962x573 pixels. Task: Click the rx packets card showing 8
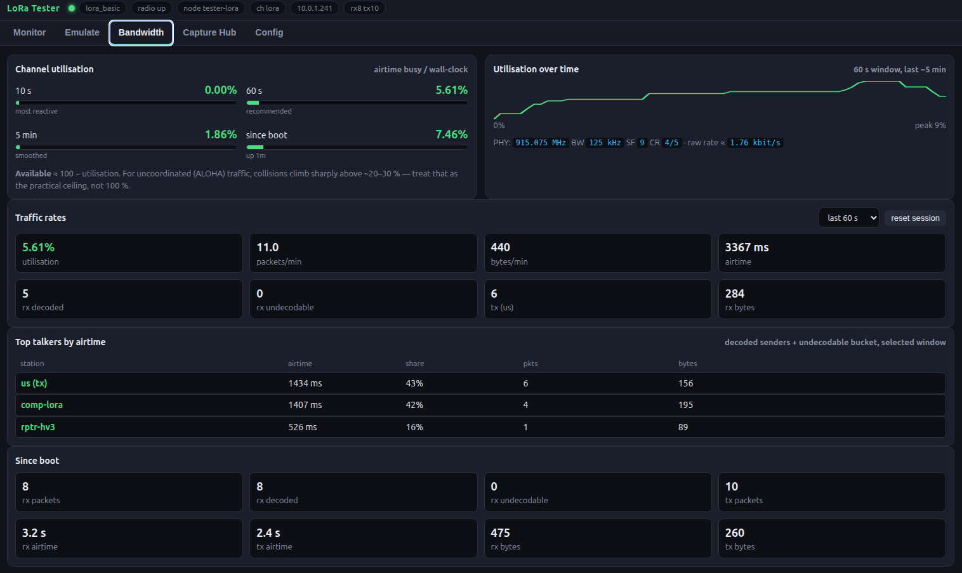[129, 492]
